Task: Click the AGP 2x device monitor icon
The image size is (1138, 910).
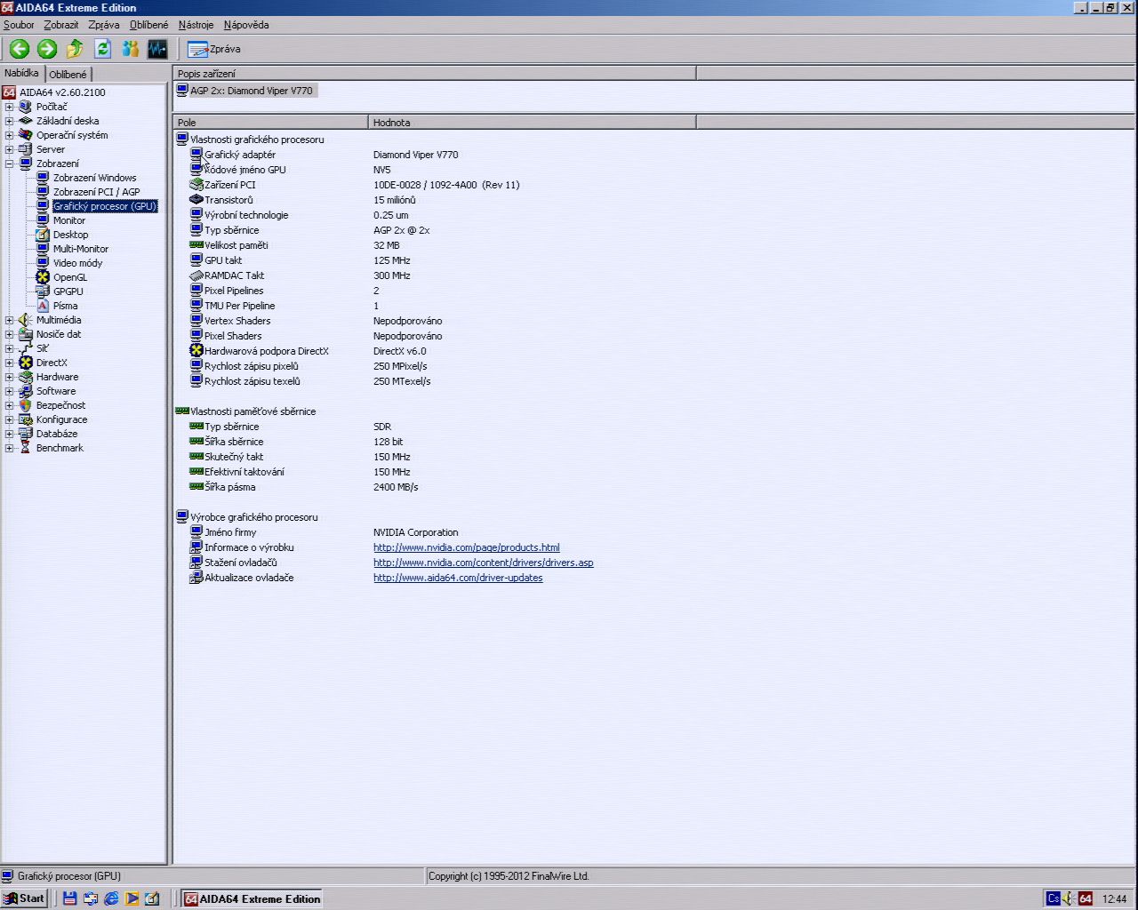Action: [182, 91]
